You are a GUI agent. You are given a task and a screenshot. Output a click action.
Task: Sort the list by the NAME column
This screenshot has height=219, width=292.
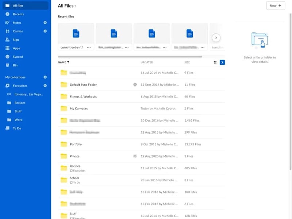[x=64, y=62]
